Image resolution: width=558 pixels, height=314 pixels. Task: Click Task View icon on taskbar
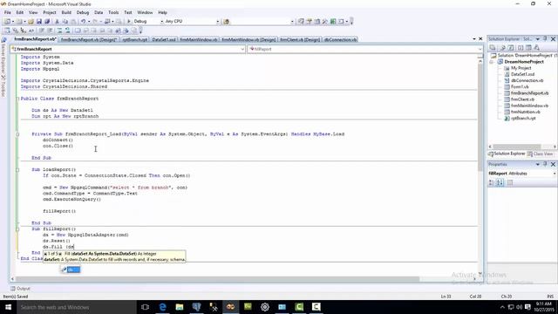(146, 306)
